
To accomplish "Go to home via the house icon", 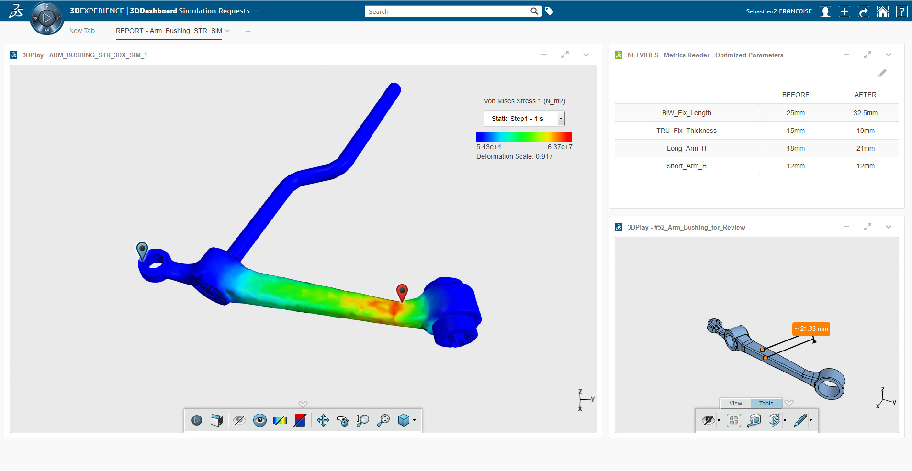I will point(883,11).
